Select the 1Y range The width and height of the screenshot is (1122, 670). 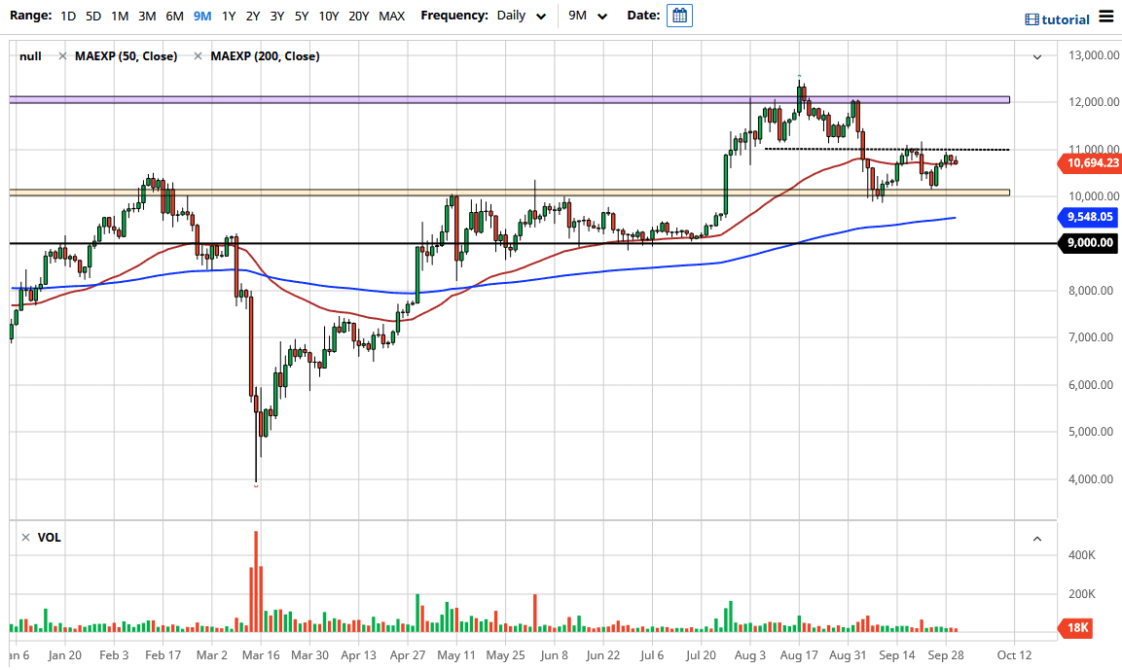(229, 16)
